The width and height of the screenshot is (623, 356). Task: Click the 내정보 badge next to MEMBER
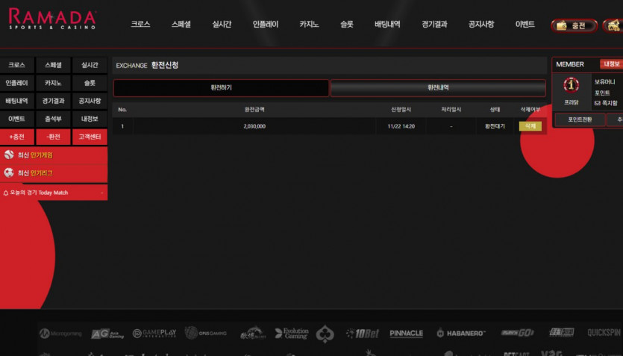point(612,64)
